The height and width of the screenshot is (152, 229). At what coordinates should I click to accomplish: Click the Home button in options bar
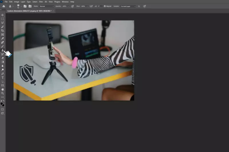tap(4, 6)
